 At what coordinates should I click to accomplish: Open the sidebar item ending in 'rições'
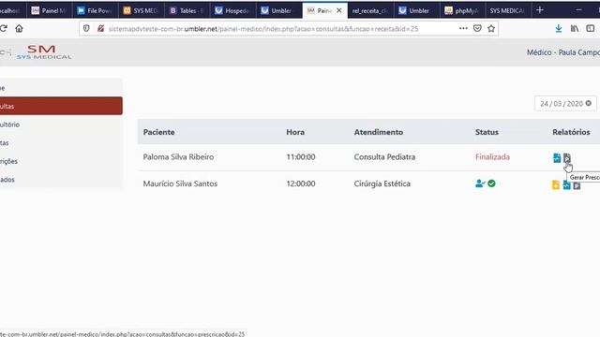tap(61, 161)
